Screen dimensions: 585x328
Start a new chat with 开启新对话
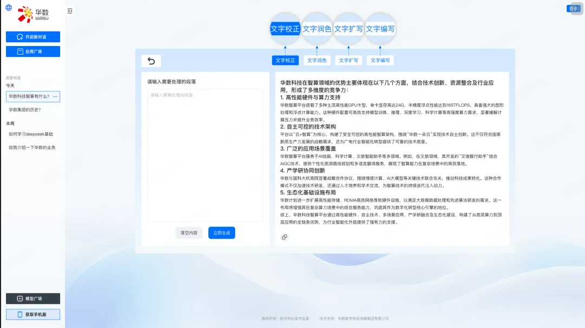(33, 37)
